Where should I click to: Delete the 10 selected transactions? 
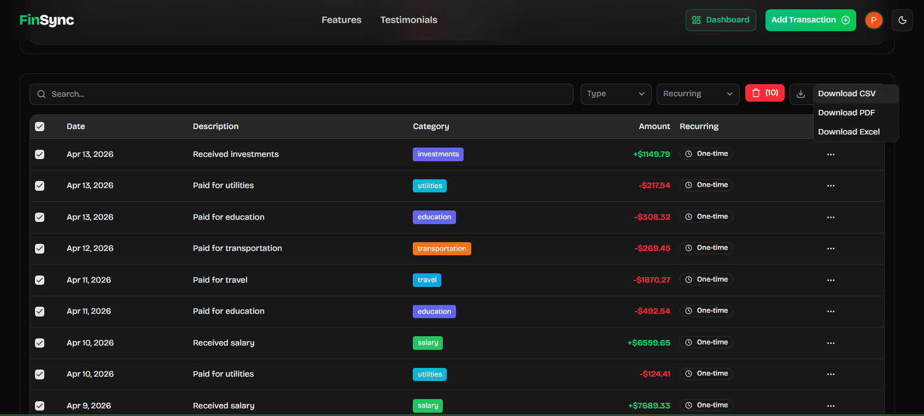765,93
